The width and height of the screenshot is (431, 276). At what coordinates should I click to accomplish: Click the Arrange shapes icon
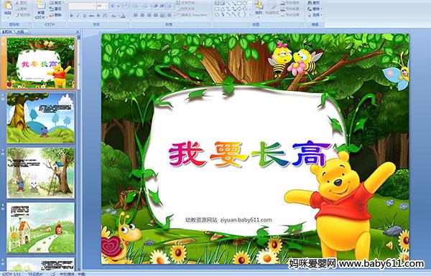(259, 8)
